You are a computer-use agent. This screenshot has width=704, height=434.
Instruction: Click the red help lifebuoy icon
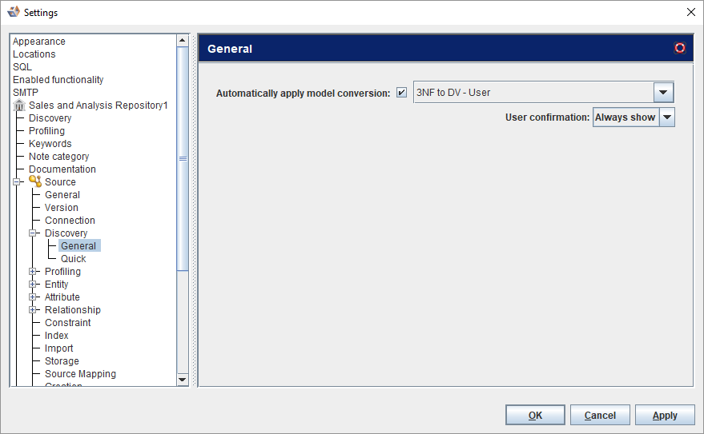coord(680,48)
